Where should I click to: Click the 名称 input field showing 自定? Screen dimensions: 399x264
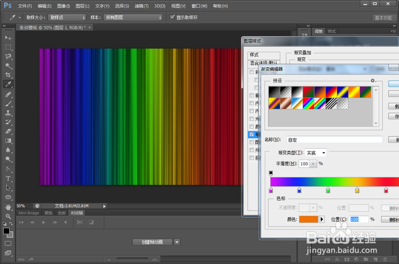334,140
